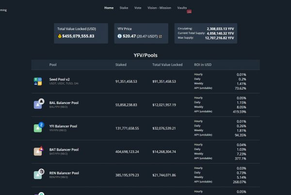Click the Total Value Locked column header
This screenshot has height=195, width=291.
[167, 65]
